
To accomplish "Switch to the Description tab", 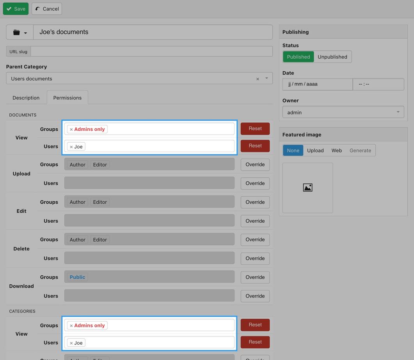I will 26,98.
